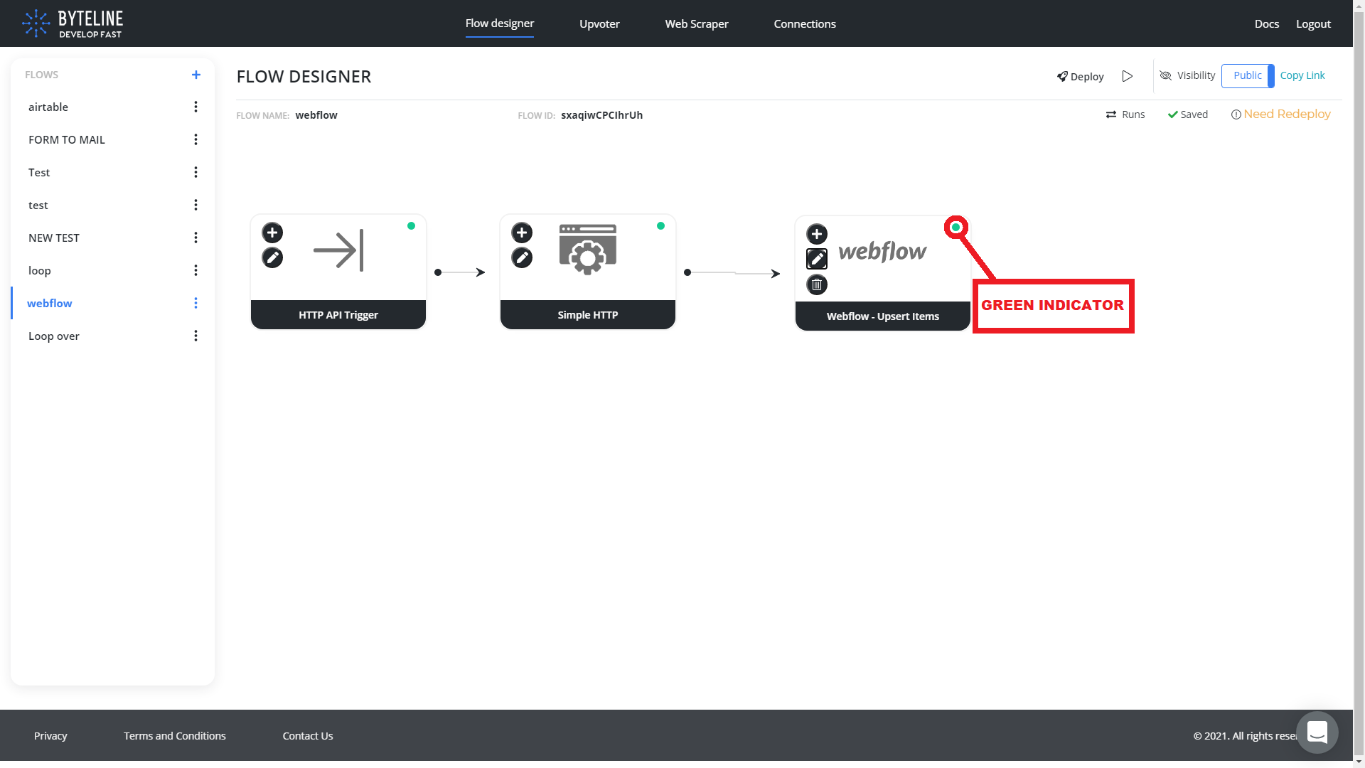Open options menu for lowercase test flow

point(196,205)
